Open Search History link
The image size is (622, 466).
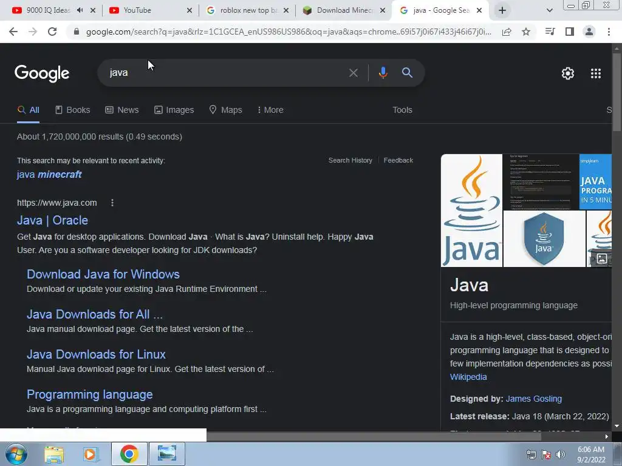click(350, 160)
